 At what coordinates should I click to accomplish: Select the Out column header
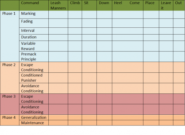point(178,3)
